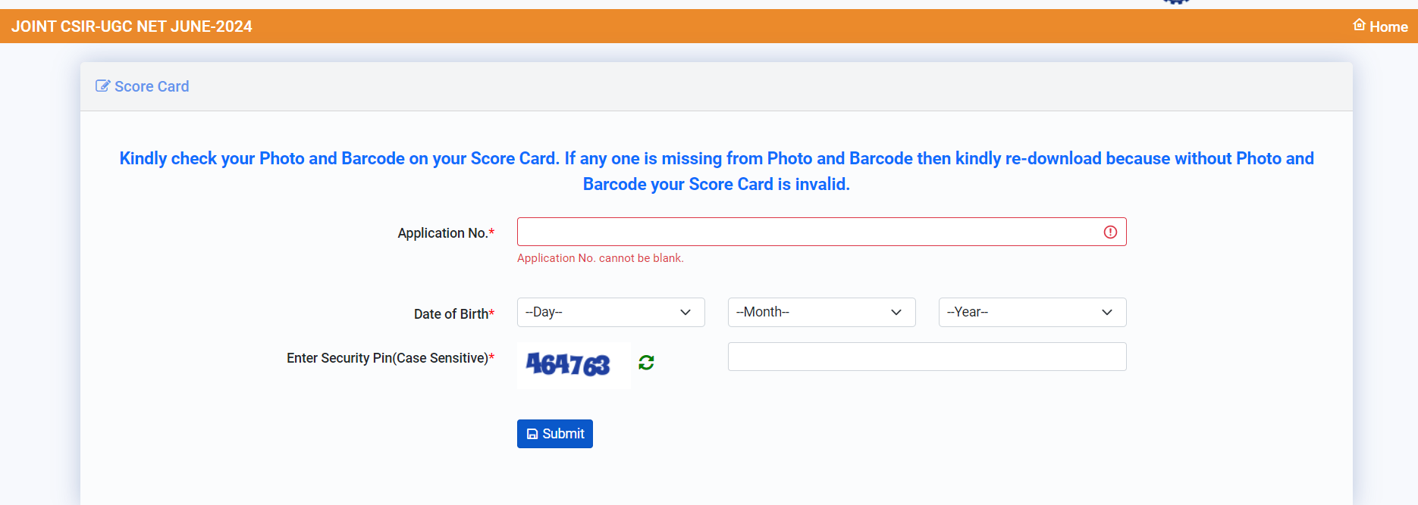
Task: Click the Application No. label
Action: tap(446, 233)
